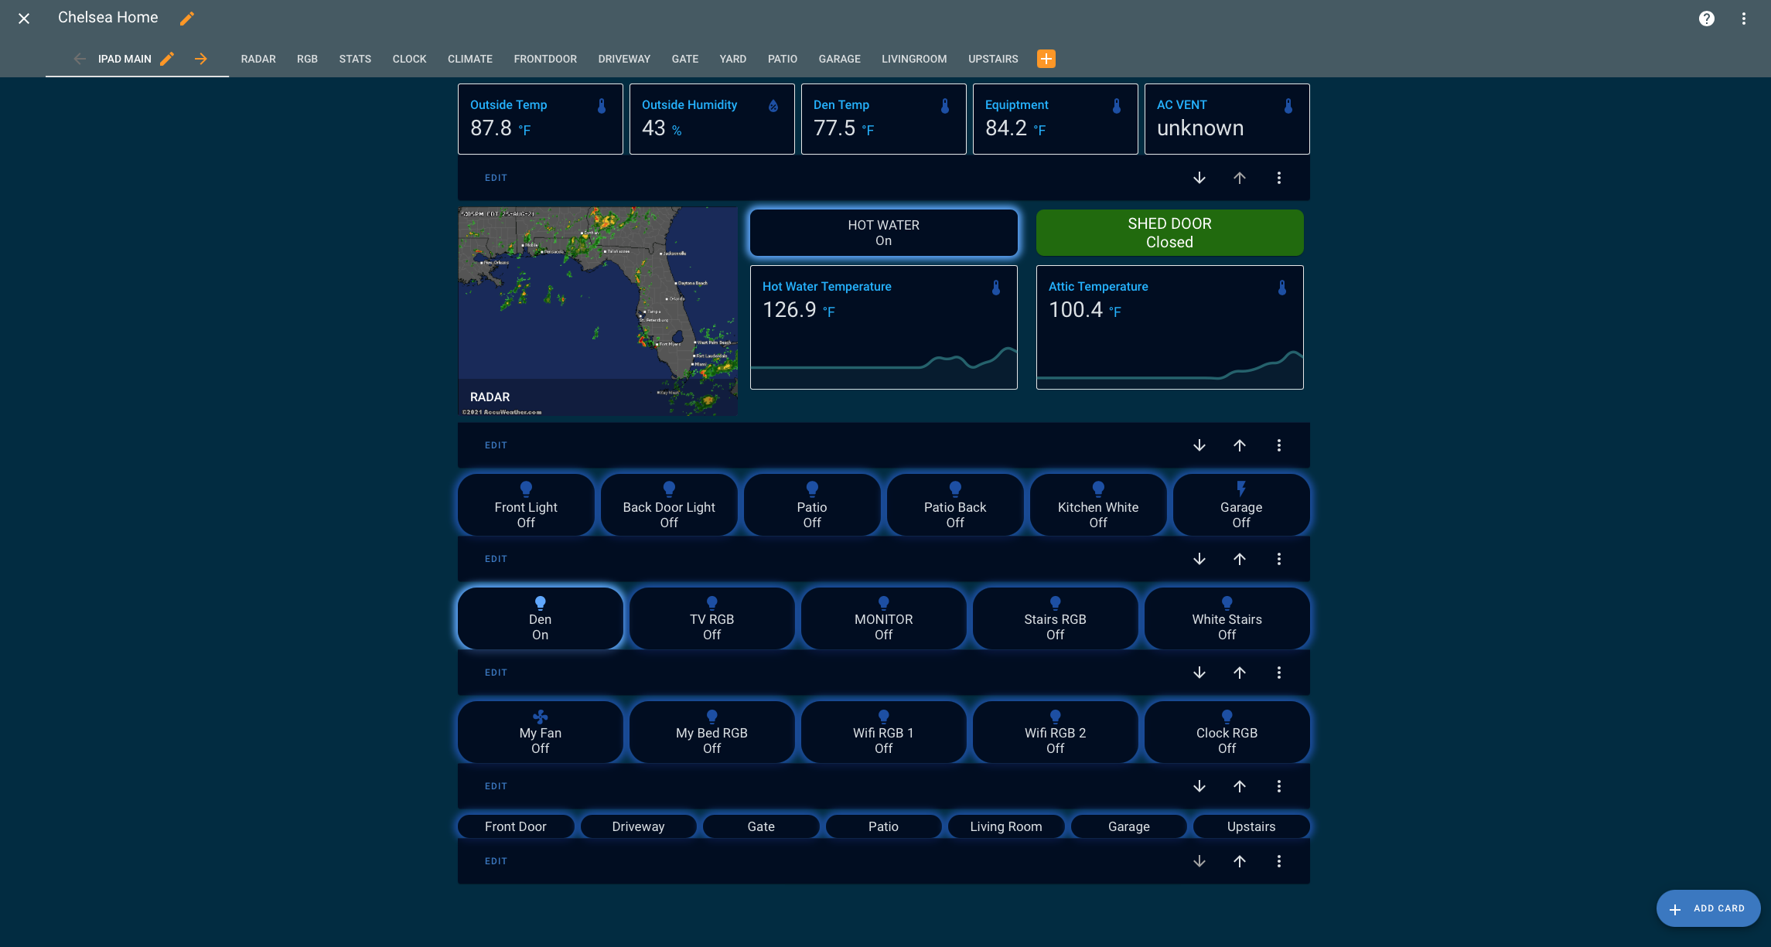Click the Attic Temperature thermometer icon

(x=1281, y=288)
